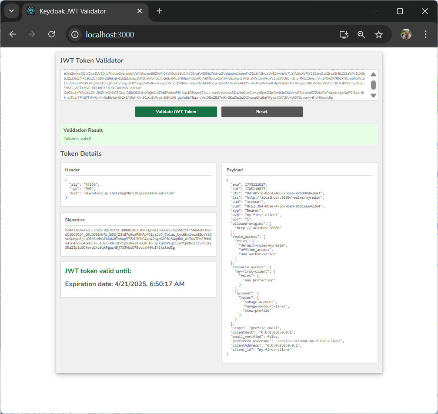Viewport: 438px width, 414px height.
Task: Click the "exp": 1745211017 line
Action: 249,185
